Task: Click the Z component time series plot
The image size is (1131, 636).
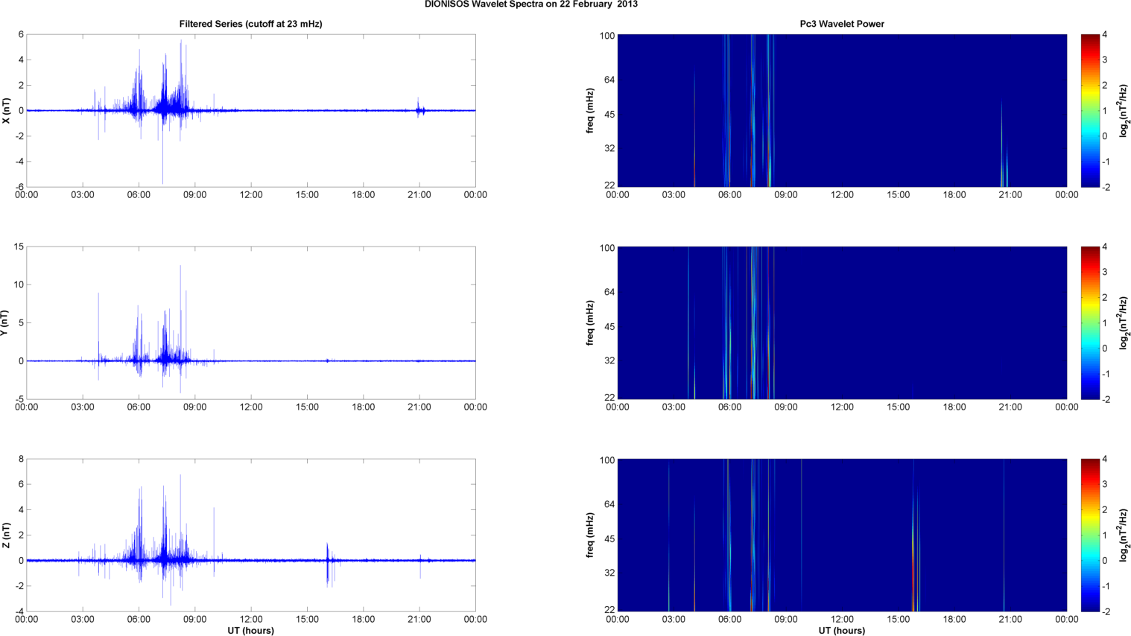Action: [x=251, y=535]
